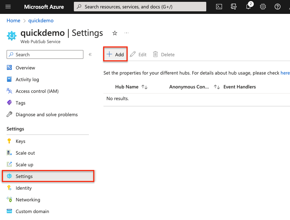290x220 pixels.
Task: Sort by the Anonymous Connect column arrows
Action: click(217, 87)
